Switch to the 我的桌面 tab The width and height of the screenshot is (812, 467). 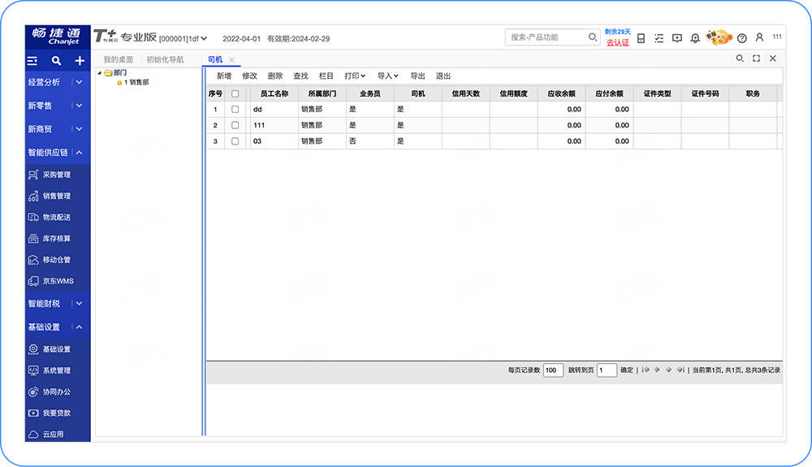click(118, 59)
